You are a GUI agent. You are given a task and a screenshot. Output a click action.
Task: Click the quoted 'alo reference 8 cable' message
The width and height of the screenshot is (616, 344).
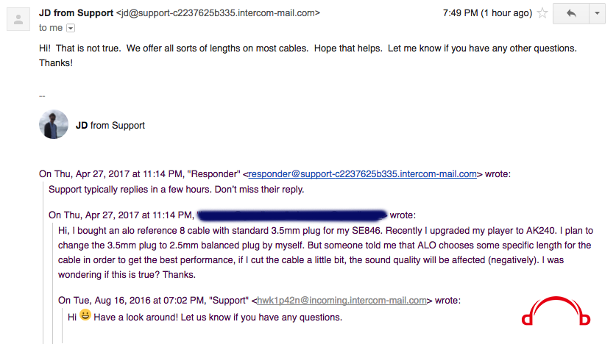[x=325, y=253]
